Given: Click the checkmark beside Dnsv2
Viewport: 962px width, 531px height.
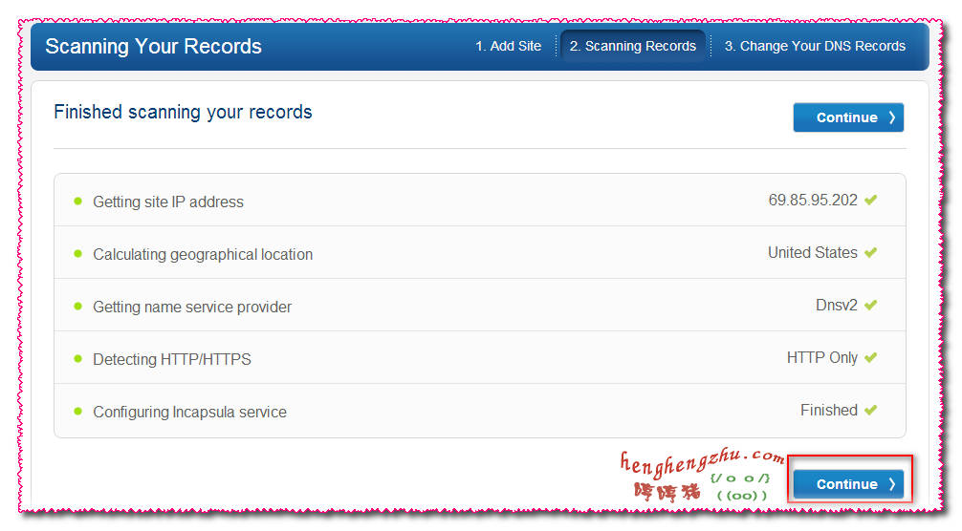Looking at the screenshot, I should (x=870, y=306).
